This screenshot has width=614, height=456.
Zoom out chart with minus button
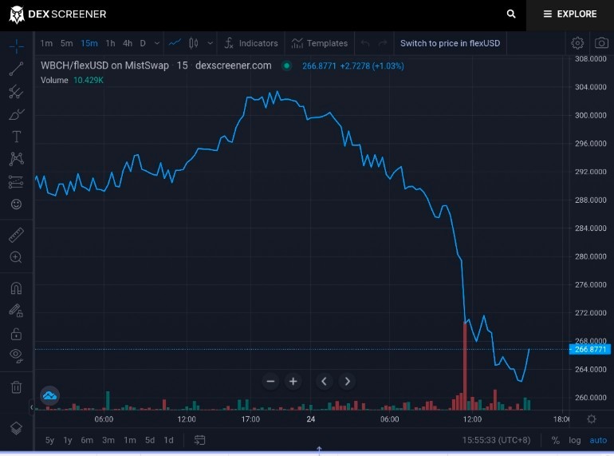[x=270, y=381]
